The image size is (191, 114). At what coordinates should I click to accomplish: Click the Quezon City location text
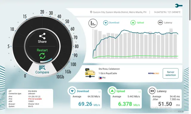point(120,12)
